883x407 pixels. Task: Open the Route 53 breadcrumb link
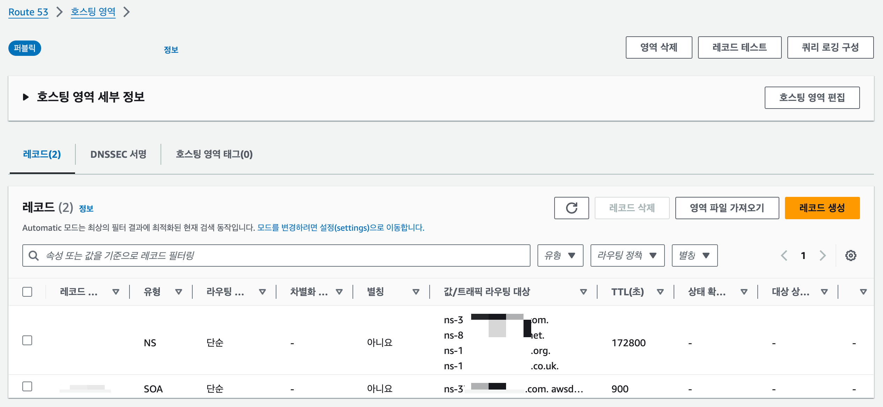28,12
